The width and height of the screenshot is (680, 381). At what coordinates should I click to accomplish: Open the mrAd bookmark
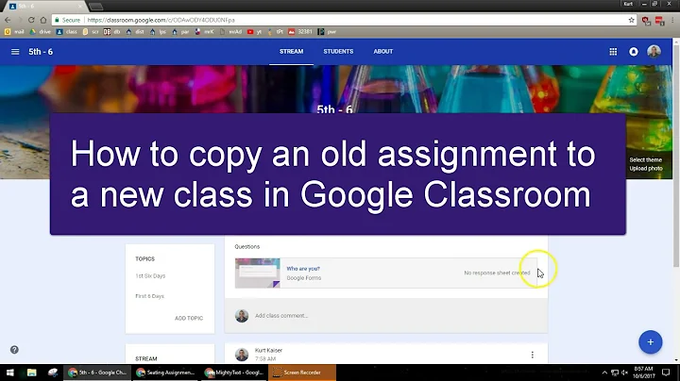[230, 32]
